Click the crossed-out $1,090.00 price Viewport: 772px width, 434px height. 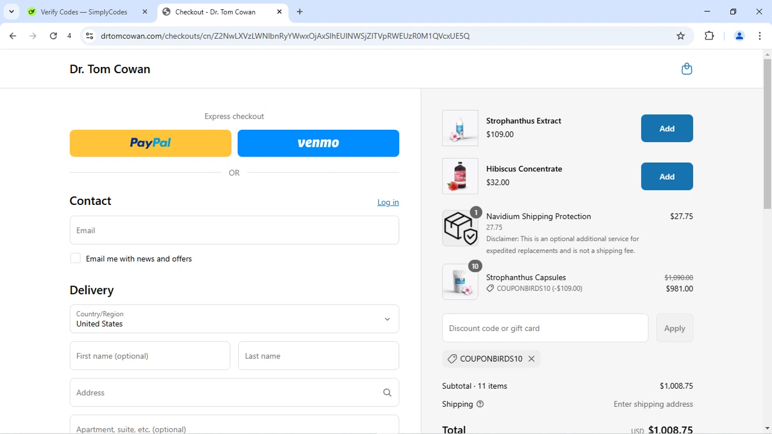(678, 277)
